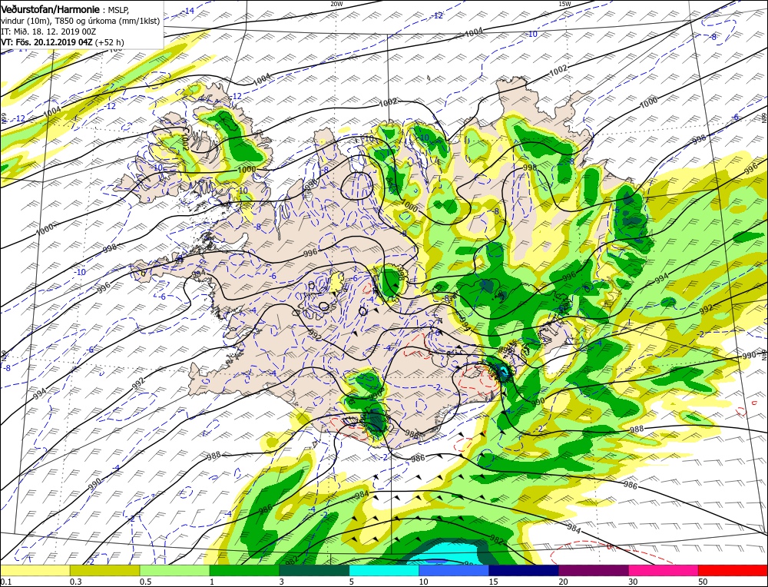
Task: Click the green 1–3 legend swatch
Action: tap(244, 570)
